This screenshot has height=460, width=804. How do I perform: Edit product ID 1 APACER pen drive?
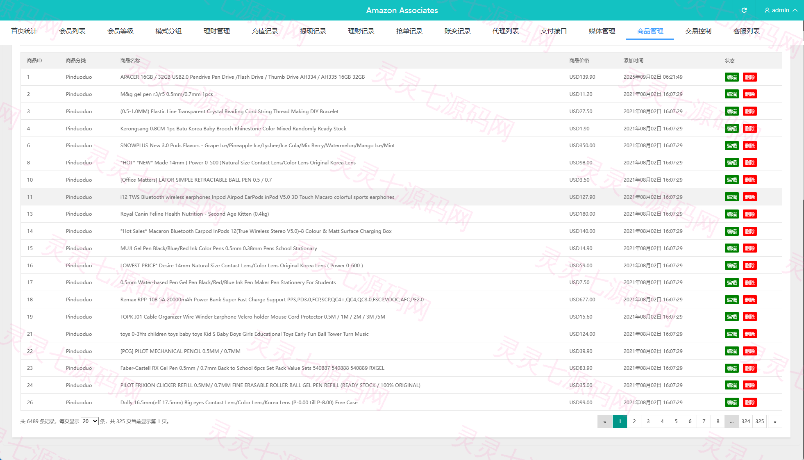coord(732,77)
